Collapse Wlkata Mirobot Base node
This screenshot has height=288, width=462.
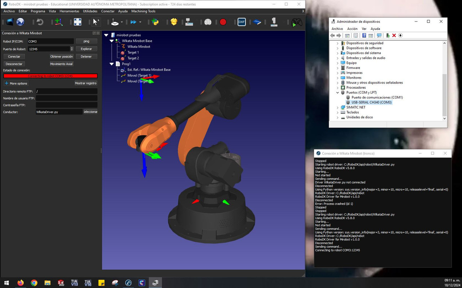tap(112, 41)
